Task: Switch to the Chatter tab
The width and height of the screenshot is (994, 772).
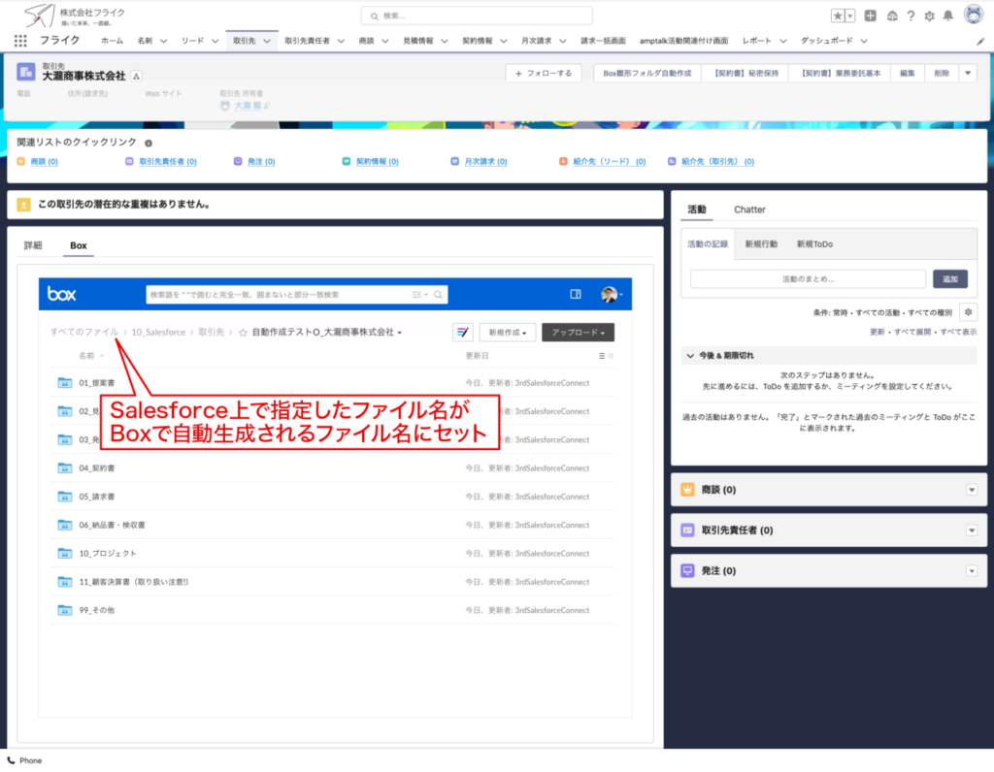Action: 749,209
